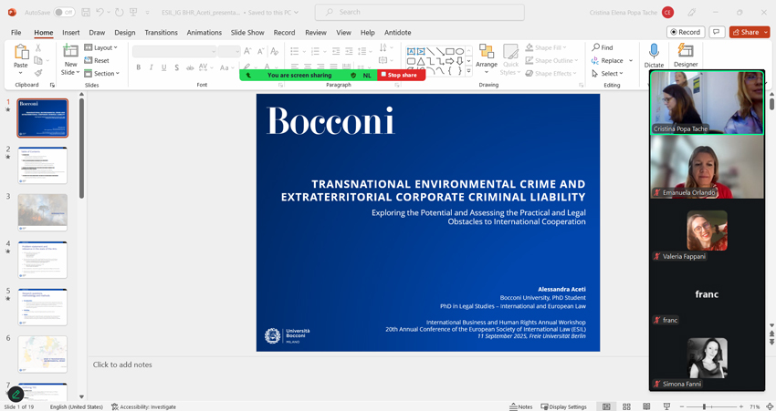Screen dimensions: 776x411
Task: Adjust the zoom slider in status bar
Action: pyautogui.click(x=704, y=406)
